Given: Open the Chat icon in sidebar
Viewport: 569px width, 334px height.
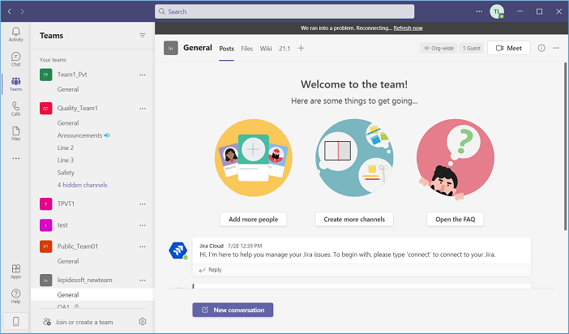Looking at the screenshot, I should (15, 59).
